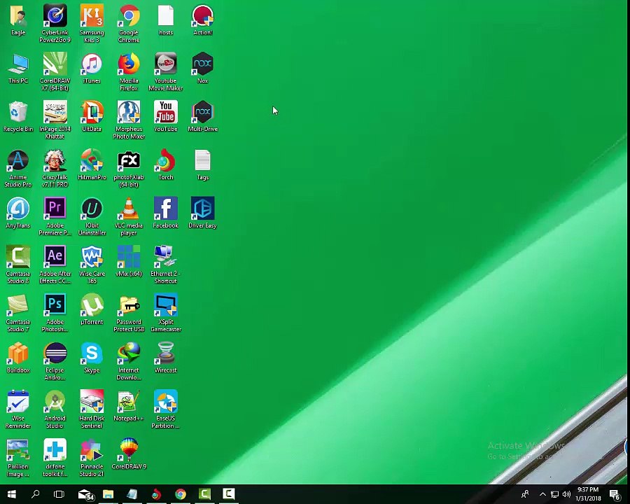
Task: Select the Driver Easy icon
Action: click(202, 209)
